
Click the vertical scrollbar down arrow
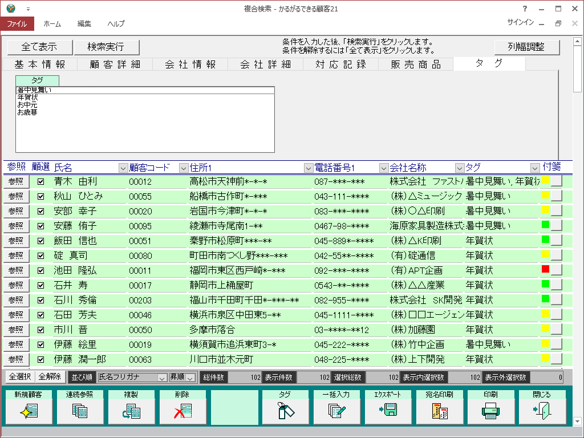pos(577,421)
